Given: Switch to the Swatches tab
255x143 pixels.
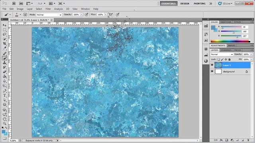Looking at the screenshot, I should [226, 22].
